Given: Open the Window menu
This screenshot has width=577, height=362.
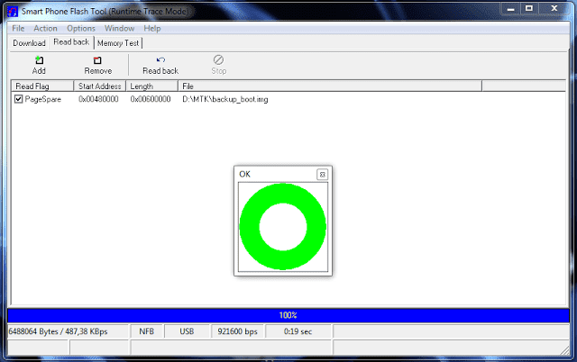Looking at the screenshot, I should click(120, 28).
